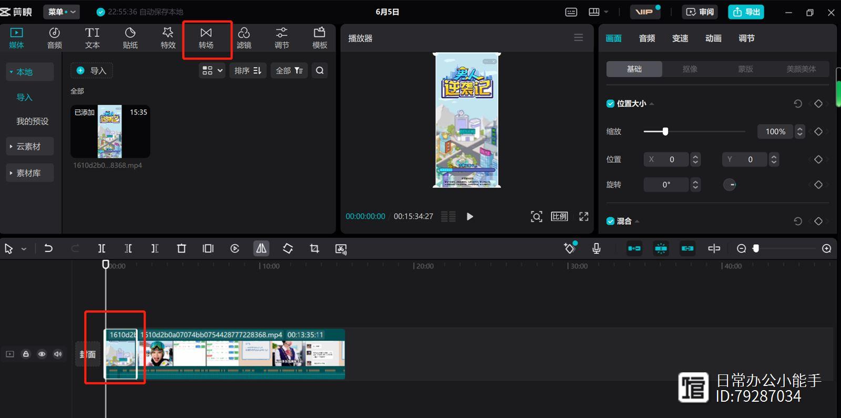This screenshot has height=418, width=841.
Task: Split the clip at playhead
Action: [x=101, y=248]
